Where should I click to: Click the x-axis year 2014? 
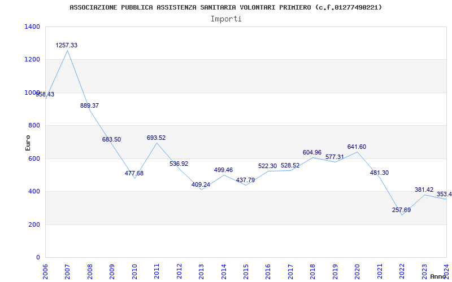click(x=223, y=271)
